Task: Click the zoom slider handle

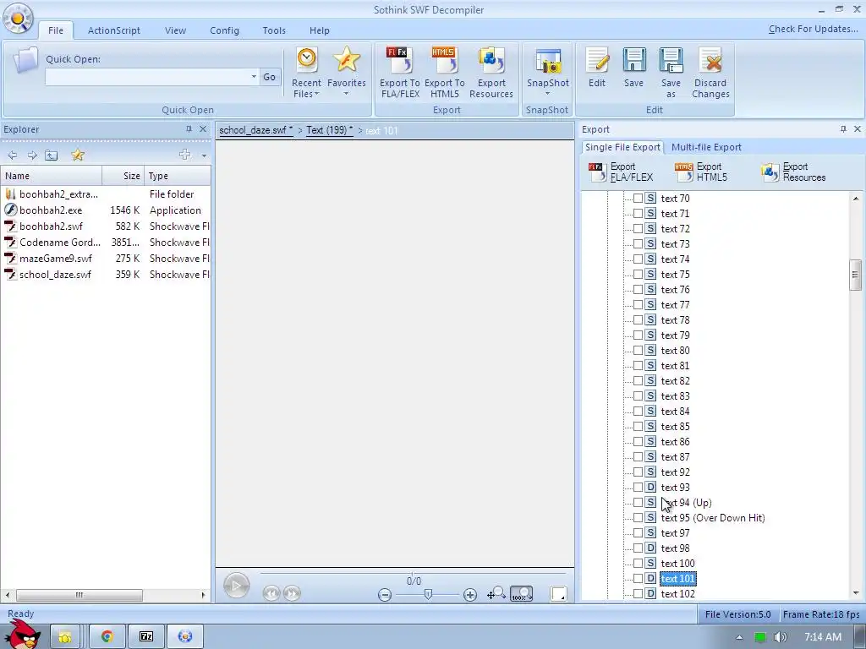Action: tap(428, 594)
